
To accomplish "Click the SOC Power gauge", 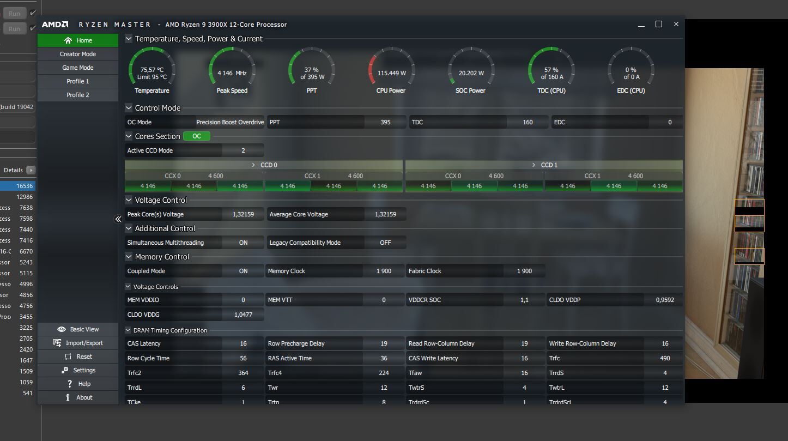I will click(x=471, y=71).
